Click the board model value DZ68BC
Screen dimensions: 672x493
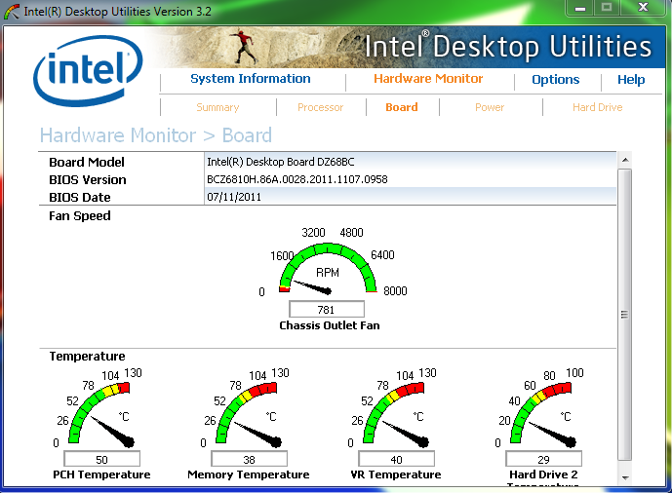pos(281,162)
